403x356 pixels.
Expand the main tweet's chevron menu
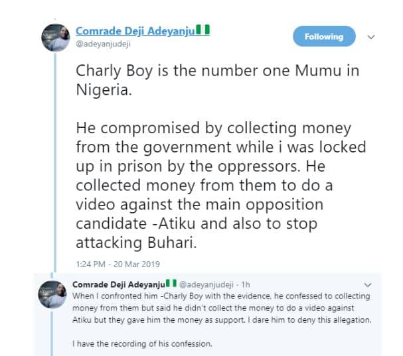tap(370, 37)
